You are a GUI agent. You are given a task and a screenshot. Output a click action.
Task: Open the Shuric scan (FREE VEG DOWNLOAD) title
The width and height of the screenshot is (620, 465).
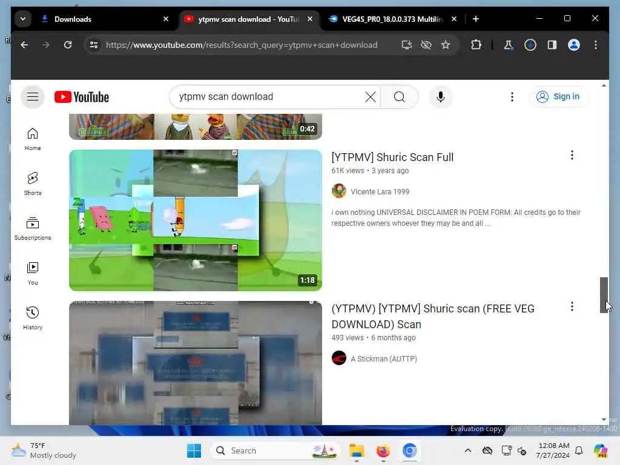(x=432, y=316)
